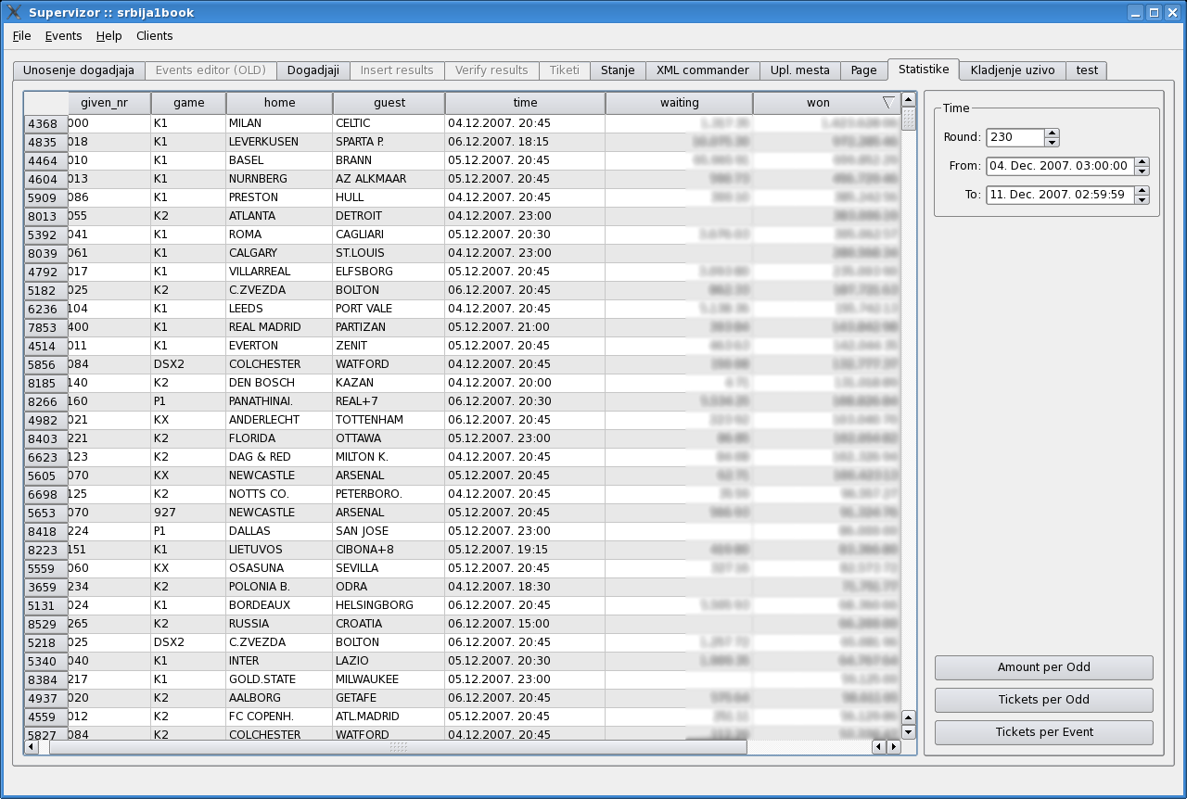1187x799 pixels.
Task: Decrease the Round value with down arrow
Action: [x=1052, y=142]
